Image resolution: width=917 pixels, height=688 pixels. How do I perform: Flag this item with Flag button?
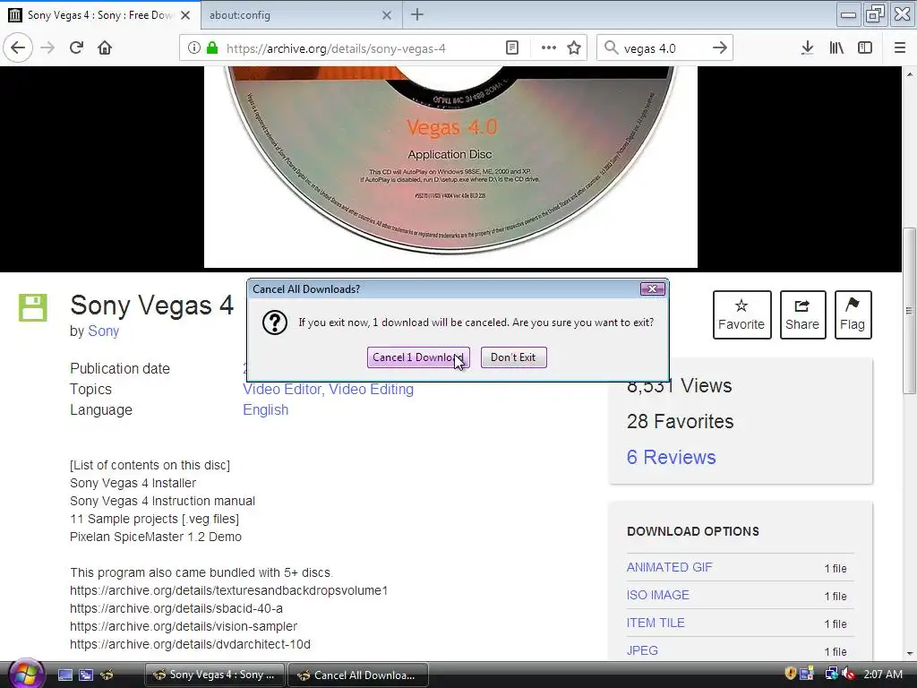tap(853, 314)
